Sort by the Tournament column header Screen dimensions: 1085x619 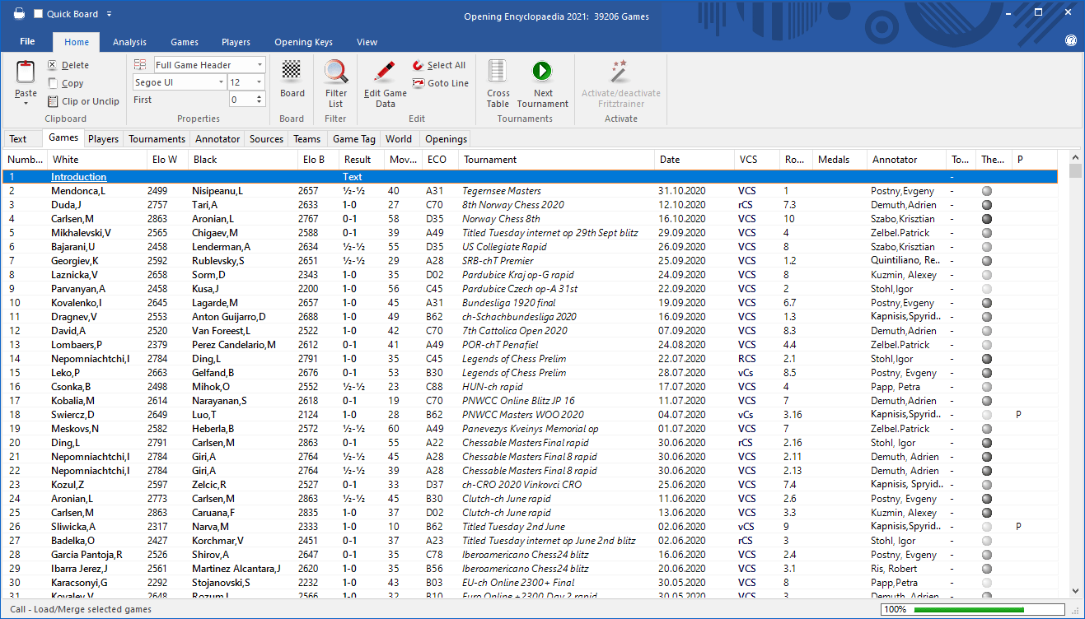(557, 160)
